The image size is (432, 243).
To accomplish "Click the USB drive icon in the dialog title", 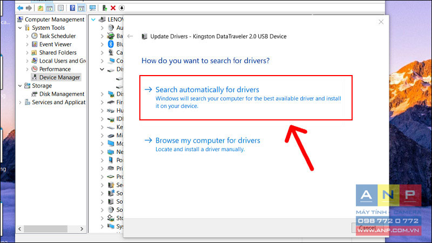I will point(144,36).
